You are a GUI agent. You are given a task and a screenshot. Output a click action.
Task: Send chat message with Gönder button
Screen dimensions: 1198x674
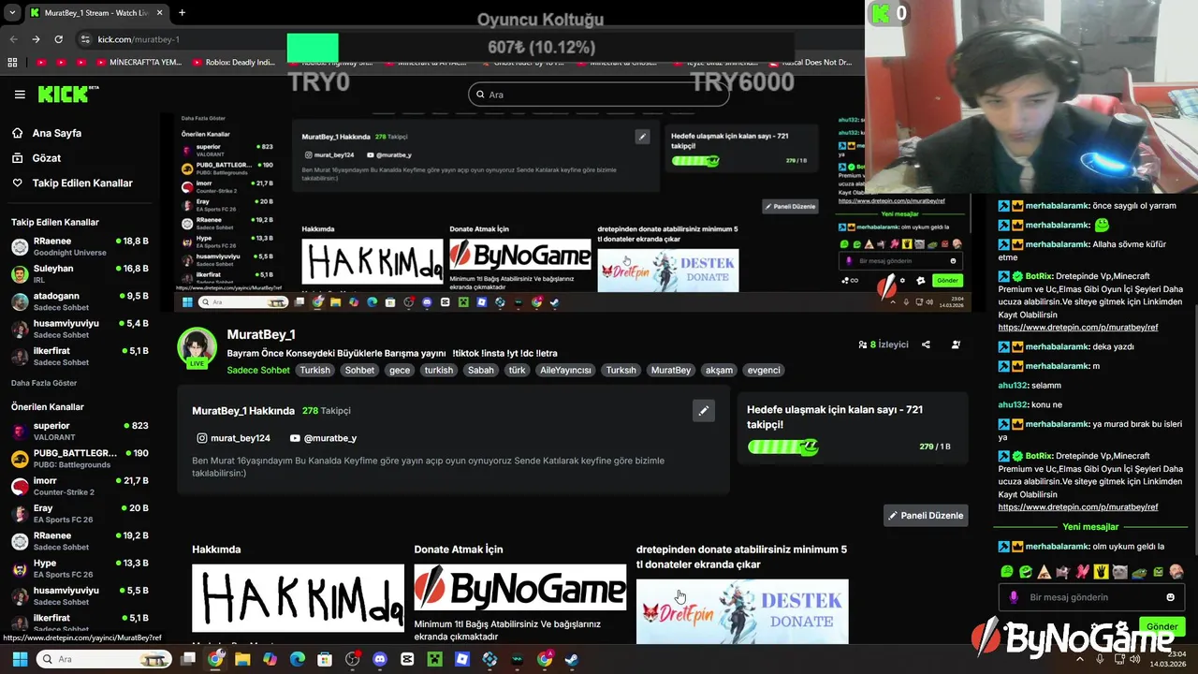tap(1161, 626)
